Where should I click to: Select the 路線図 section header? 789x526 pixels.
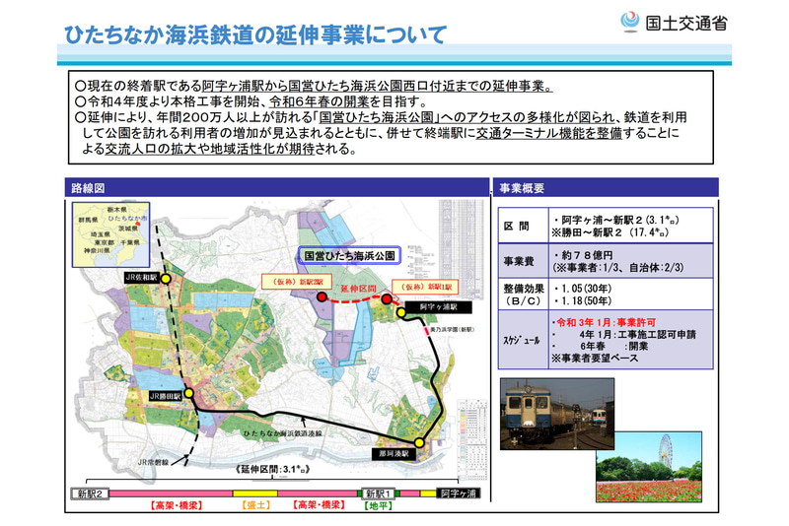coord(277,188)
